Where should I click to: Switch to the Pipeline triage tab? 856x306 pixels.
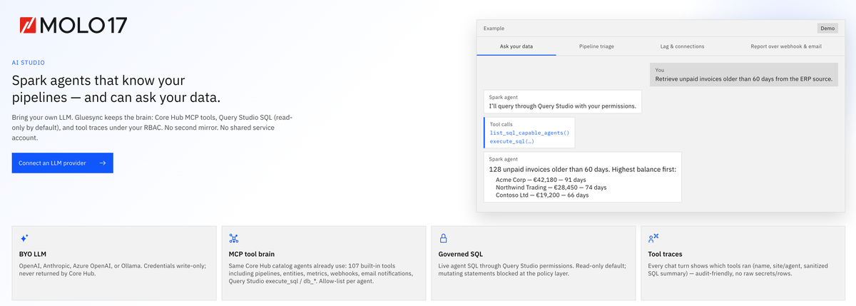click(x=596, y=46)
